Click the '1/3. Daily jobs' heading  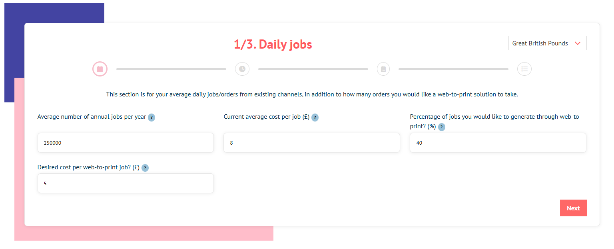pos(273,44)
